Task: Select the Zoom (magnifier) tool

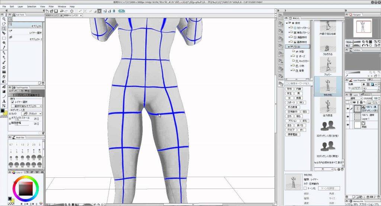Action: (4, 19)
